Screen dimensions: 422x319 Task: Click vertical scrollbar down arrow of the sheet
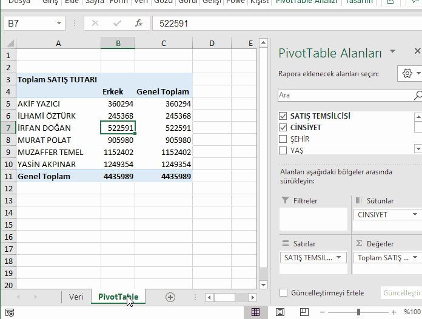point(263,285)
